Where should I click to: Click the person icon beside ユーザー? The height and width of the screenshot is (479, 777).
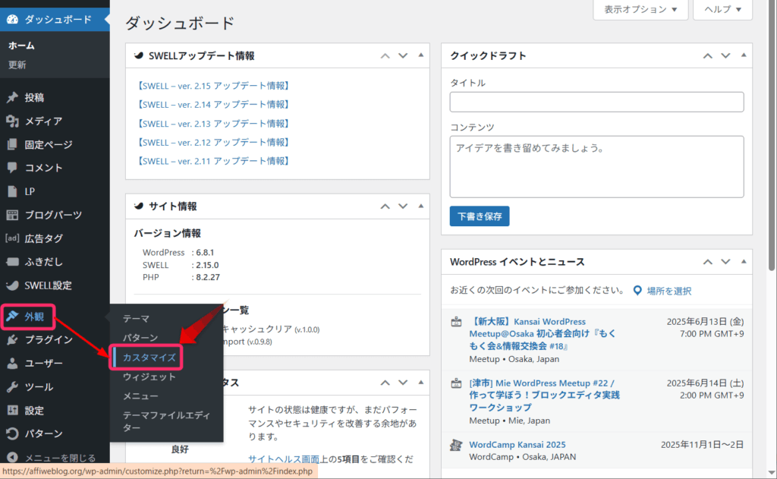(12, 363)
